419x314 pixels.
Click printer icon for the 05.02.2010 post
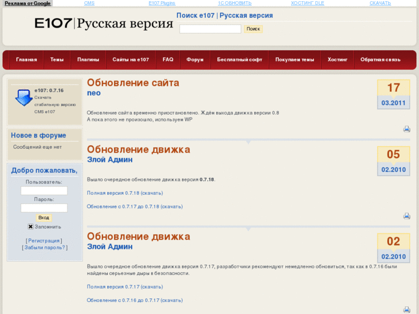click(406, 216)
